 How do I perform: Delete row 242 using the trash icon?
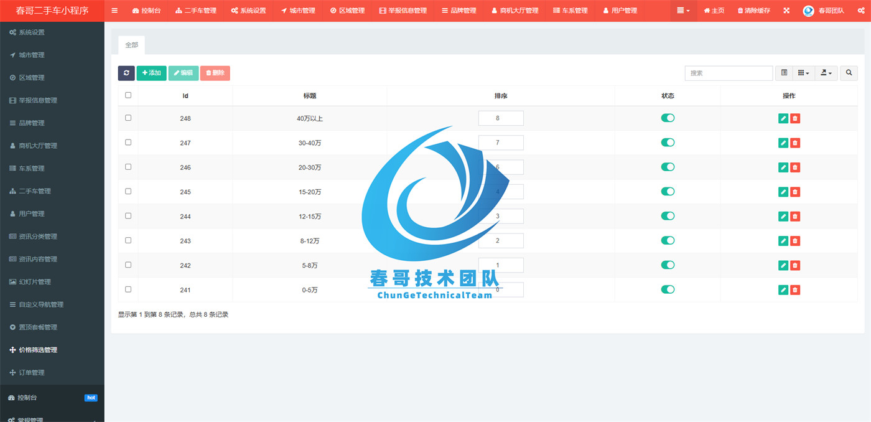point(795,265)
